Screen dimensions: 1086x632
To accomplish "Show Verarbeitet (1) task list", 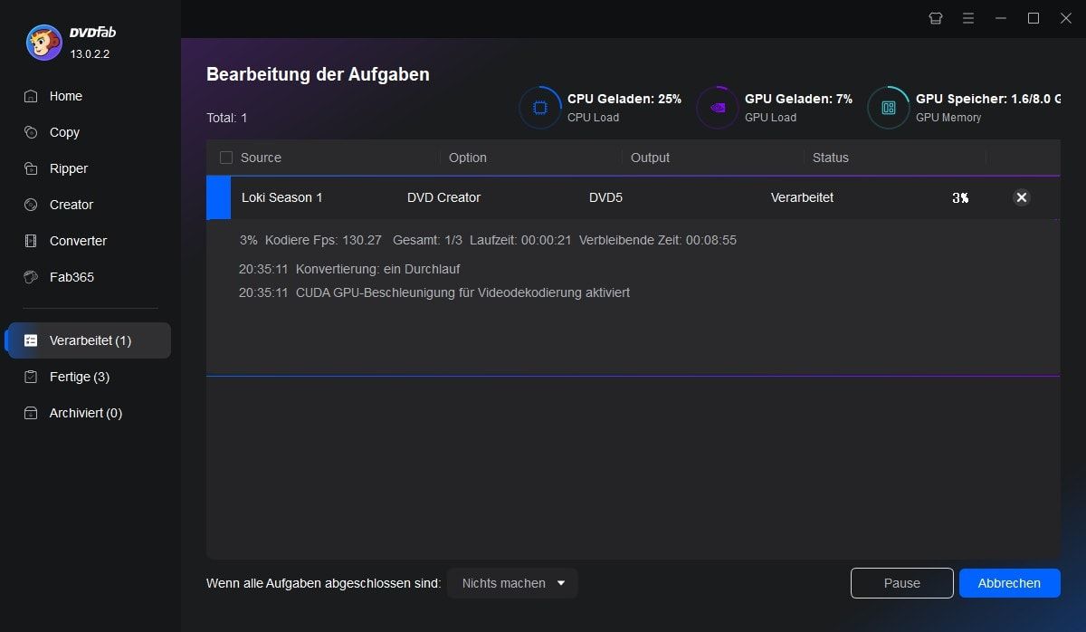I will pyautogui.click(x=88, y=340).
